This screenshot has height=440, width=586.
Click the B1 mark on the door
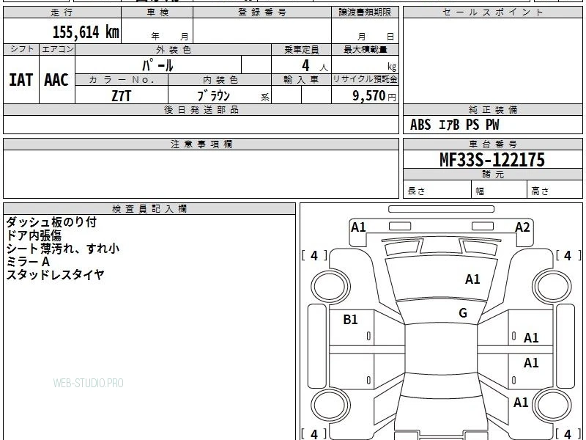pyautogui.click(x=351, y=319)
